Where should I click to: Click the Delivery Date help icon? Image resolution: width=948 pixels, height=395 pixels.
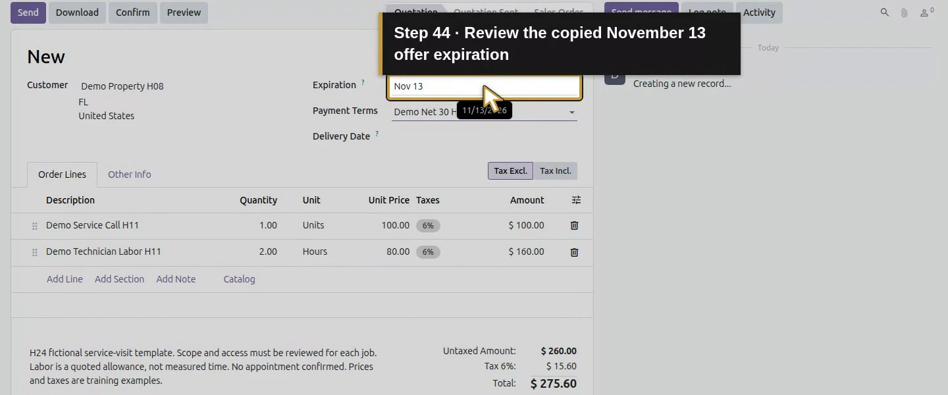(x=377, y=134)
